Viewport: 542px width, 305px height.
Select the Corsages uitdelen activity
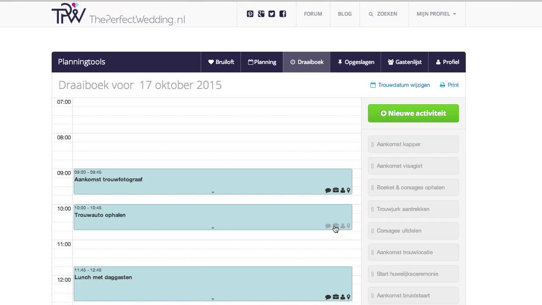pos(413,231)
